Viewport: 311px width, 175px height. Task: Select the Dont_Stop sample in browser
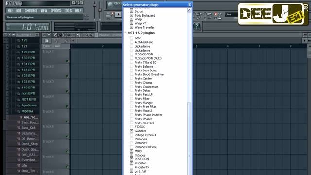click(30, 144)
